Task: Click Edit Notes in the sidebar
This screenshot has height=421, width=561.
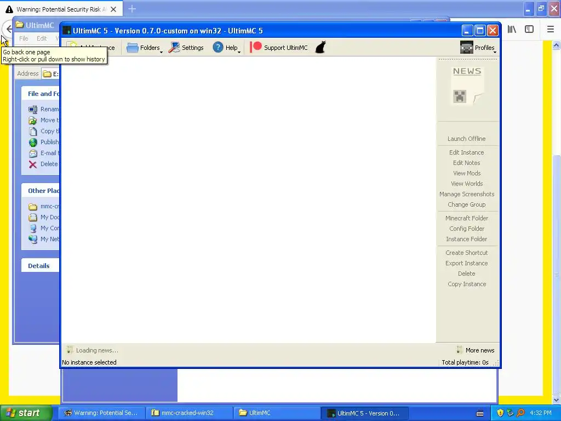Action: click(467, 163)
